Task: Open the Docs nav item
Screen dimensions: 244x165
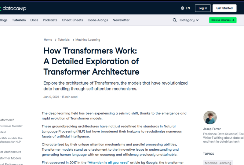Action: [34, 20]
